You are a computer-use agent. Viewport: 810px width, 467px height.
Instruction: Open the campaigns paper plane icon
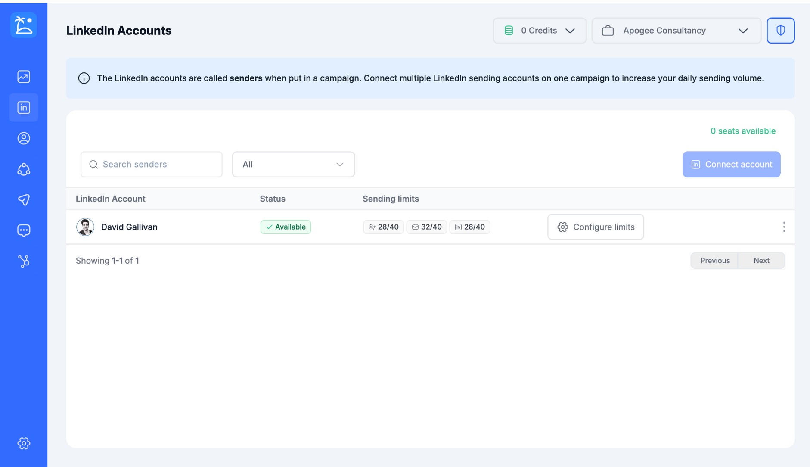(x=24, y=200)
